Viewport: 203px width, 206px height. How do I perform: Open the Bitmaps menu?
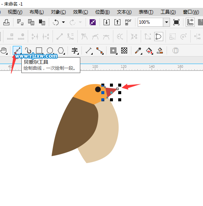tap(102, 12)
